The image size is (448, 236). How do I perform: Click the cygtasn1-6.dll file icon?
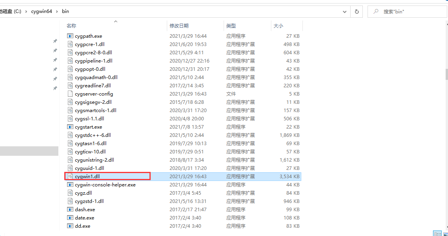[x=70, y=144]
